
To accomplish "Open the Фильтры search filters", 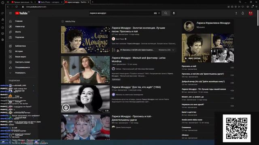I will click(x=68, y=21).
